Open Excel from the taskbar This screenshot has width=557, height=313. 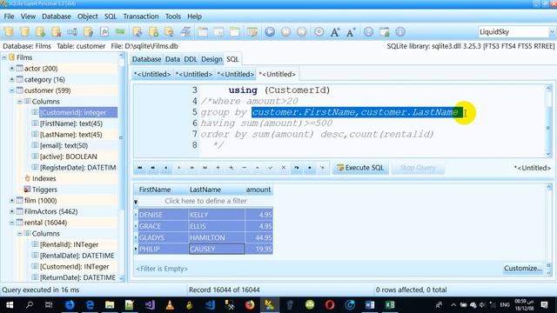point(390,305)
